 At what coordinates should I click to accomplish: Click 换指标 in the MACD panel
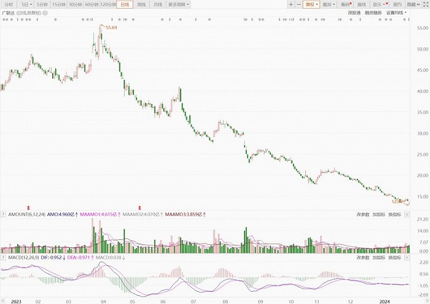394,258
